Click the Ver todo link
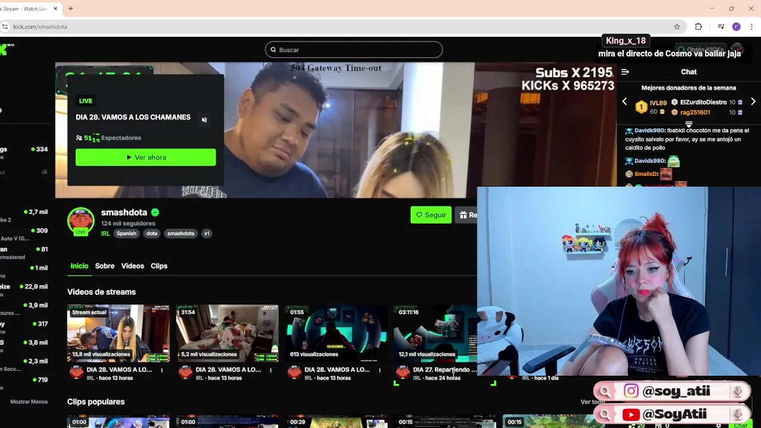This screenshot has width=761, height=428. click(x=593, y=402)
